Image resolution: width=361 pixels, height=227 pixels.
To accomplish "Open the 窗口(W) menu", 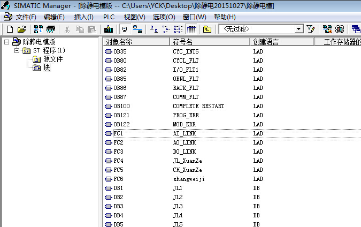I will click(x=194, y=17).
